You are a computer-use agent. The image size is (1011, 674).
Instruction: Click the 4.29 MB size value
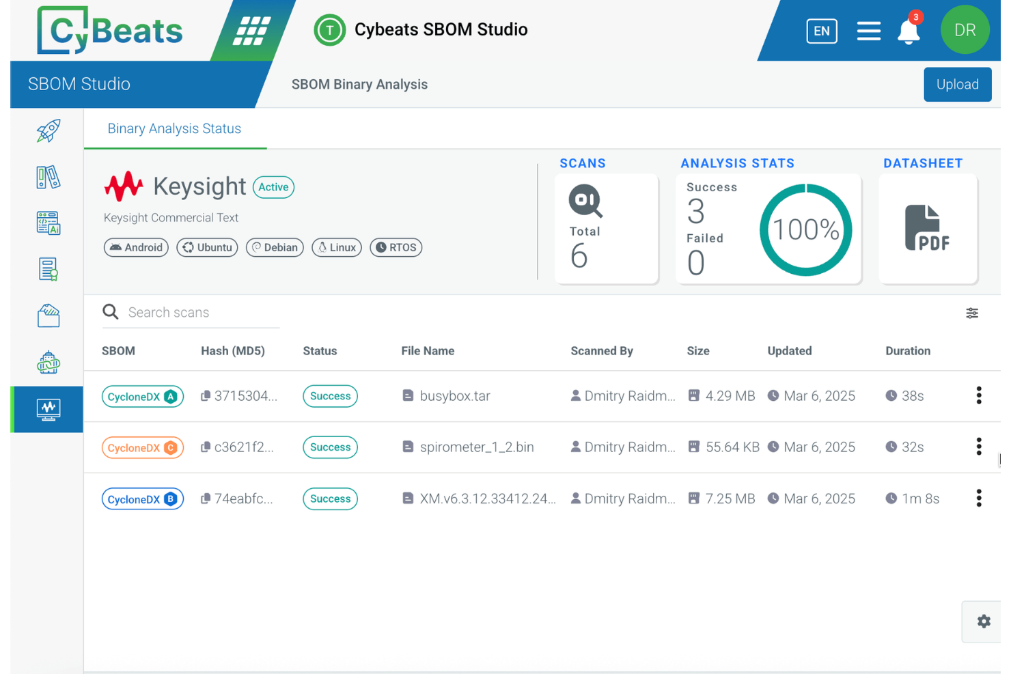pos(730,396)
